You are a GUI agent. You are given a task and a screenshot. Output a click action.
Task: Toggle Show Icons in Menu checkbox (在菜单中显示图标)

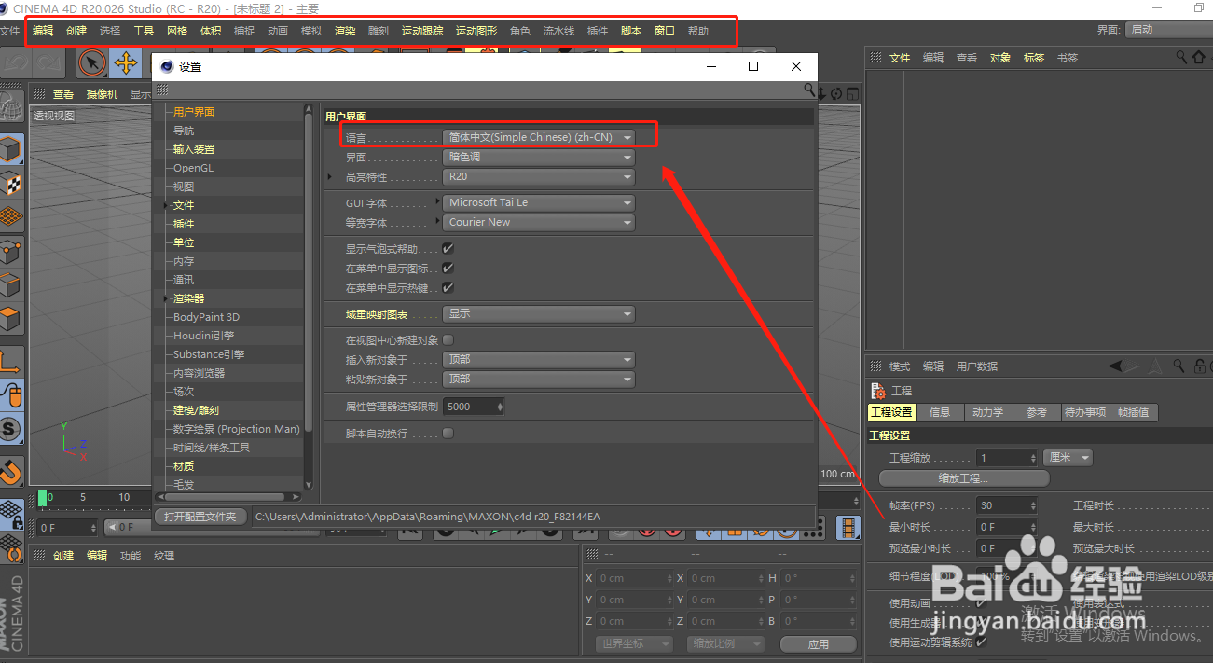point(448,269)
